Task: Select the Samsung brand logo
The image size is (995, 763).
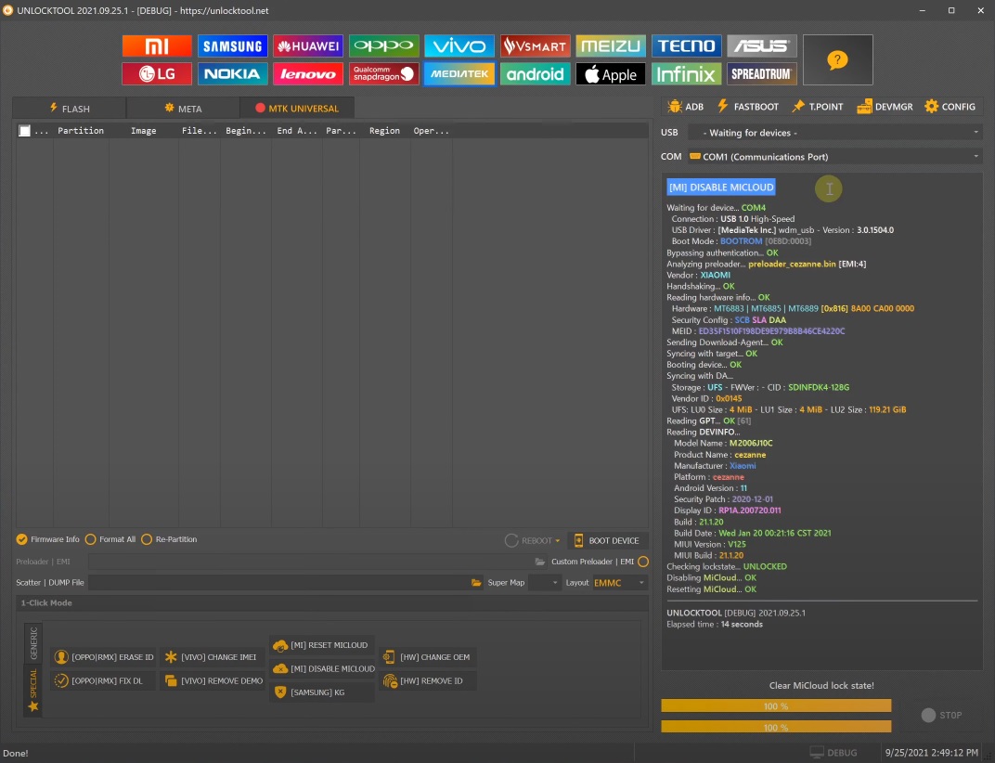Action: (232, 45)
